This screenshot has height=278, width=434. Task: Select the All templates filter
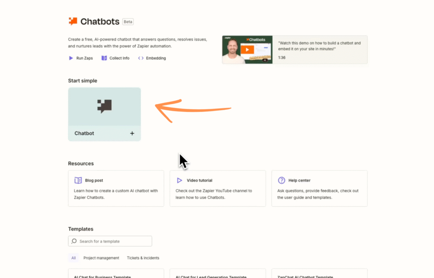tap(73, 258)
